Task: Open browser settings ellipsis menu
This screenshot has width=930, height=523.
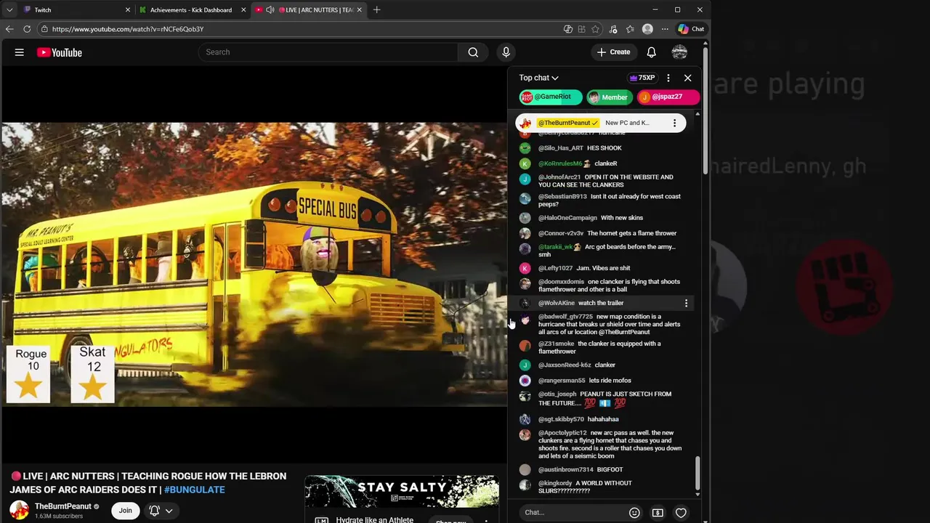Action: tap(665, 29)
